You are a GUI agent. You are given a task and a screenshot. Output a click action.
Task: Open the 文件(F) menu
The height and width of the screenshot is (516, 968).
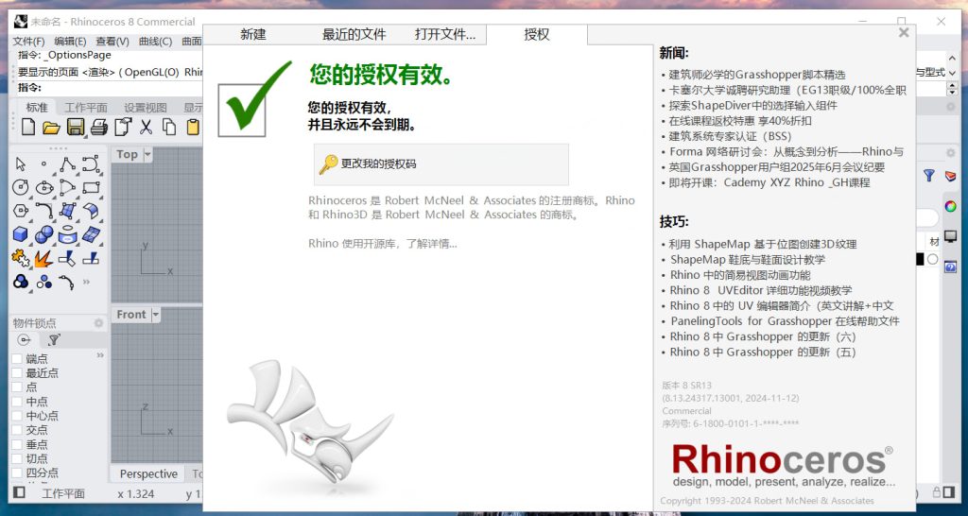point(29,42)
